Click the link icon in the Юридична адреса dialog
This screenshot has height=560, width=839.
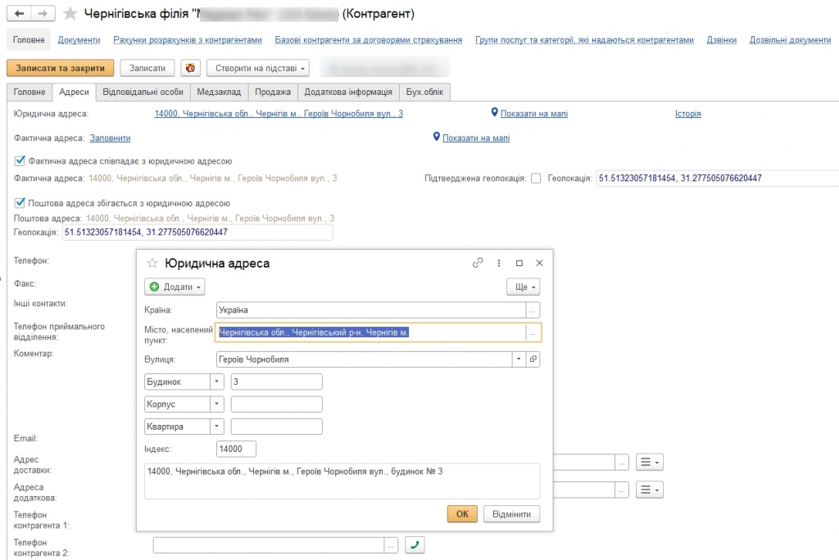click(x=478, y=264)
